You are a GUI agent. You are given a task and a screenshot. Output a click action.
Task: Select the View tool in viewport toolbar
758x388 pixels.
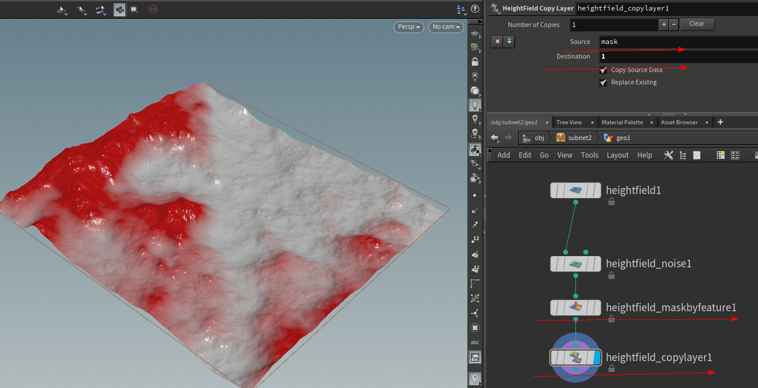pyautogui.click(x=62, y=9)
